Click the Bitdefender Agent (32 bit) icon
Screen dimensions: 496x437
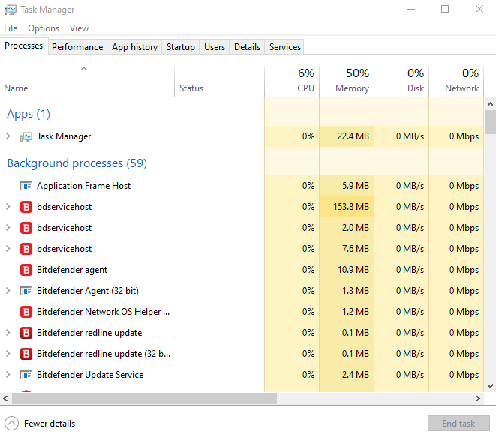pyautogui.click(x=26, y=291)
